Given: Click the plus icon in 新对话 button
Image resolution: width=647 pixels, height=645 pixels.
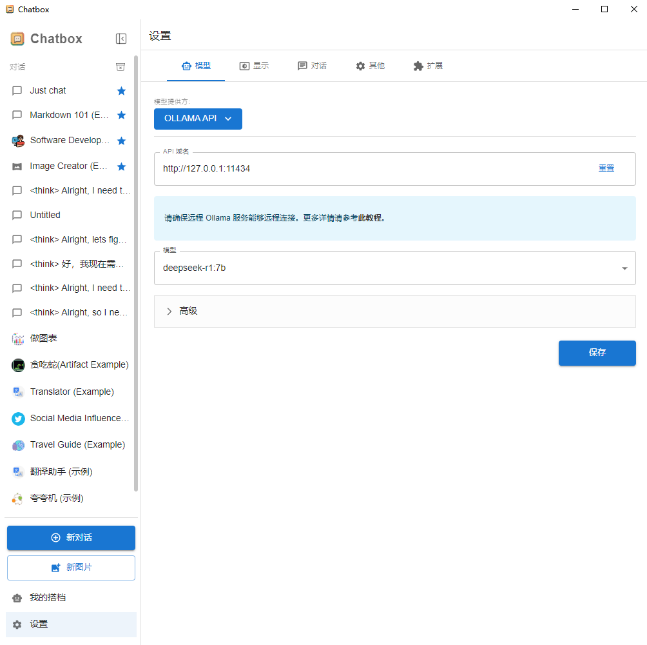Looking at the screenshot, I should pyautogui.click(x=55, y=538).
